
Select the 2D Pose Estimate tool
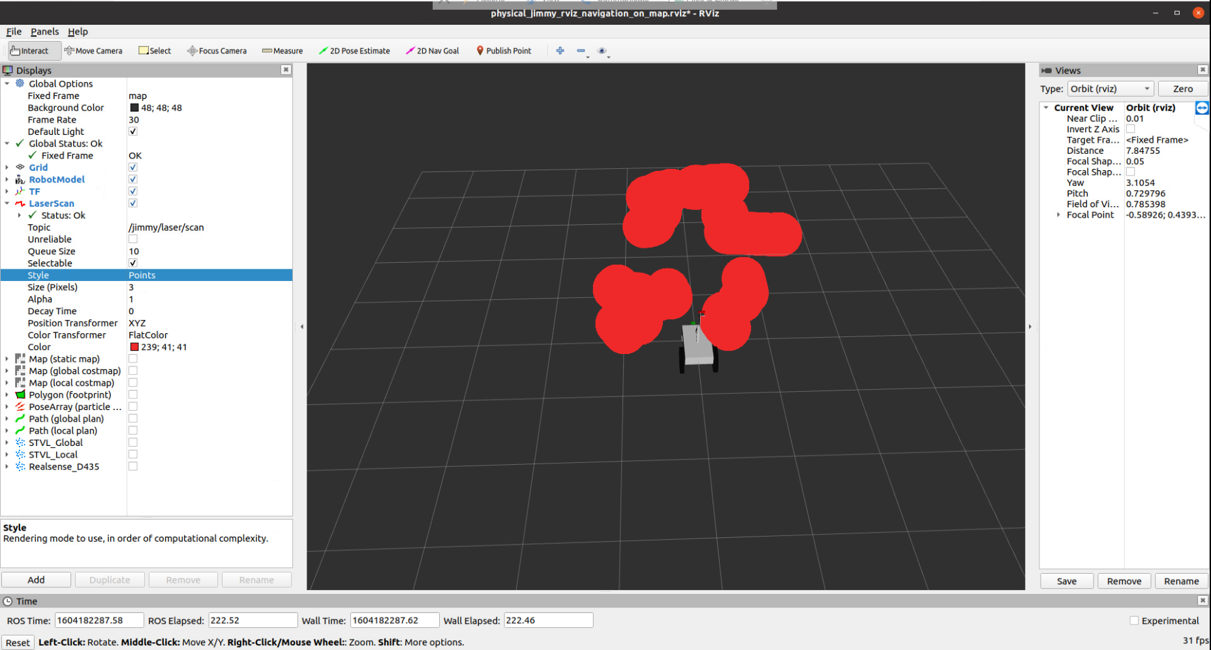[354, 51]
